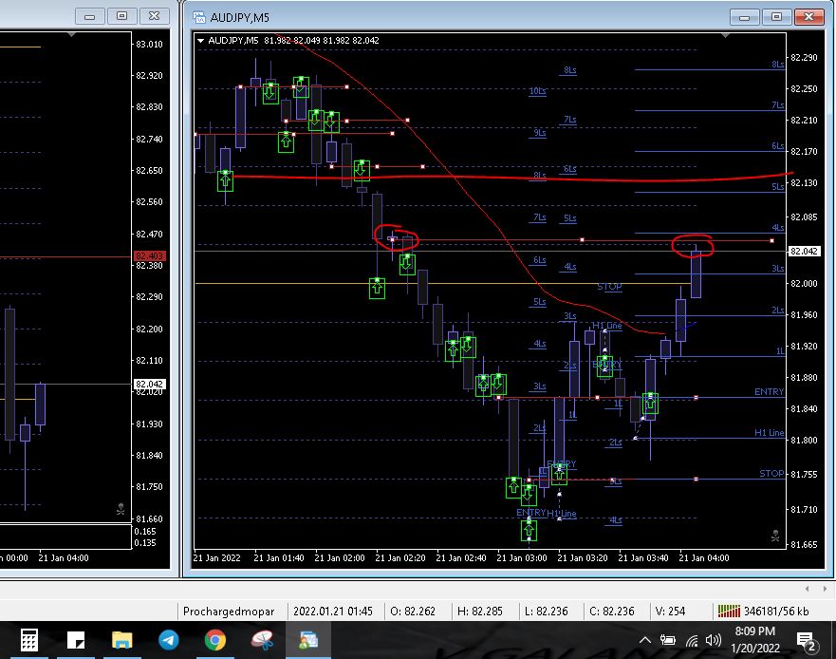The height and width of the screenshot is (659, 836).
Task: Minimize the left chart window
Action: click(89, 16)
